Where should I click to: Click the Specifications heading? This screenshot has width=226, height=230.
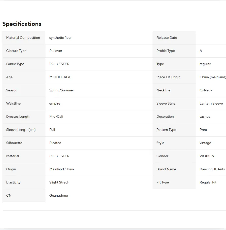tap(22, 24)
